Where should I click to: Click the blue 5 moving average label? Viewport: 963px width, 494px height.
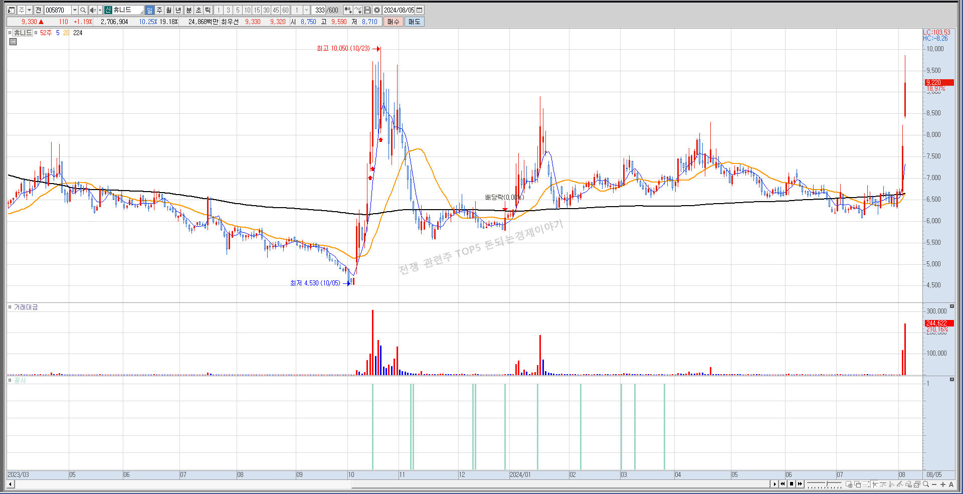point(58,33)
